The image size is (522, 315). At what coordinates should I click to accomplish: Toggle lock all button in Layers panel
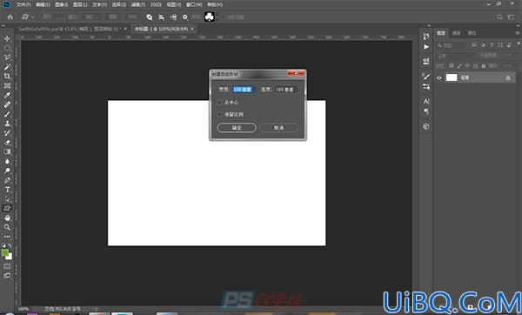coord(484,66)
